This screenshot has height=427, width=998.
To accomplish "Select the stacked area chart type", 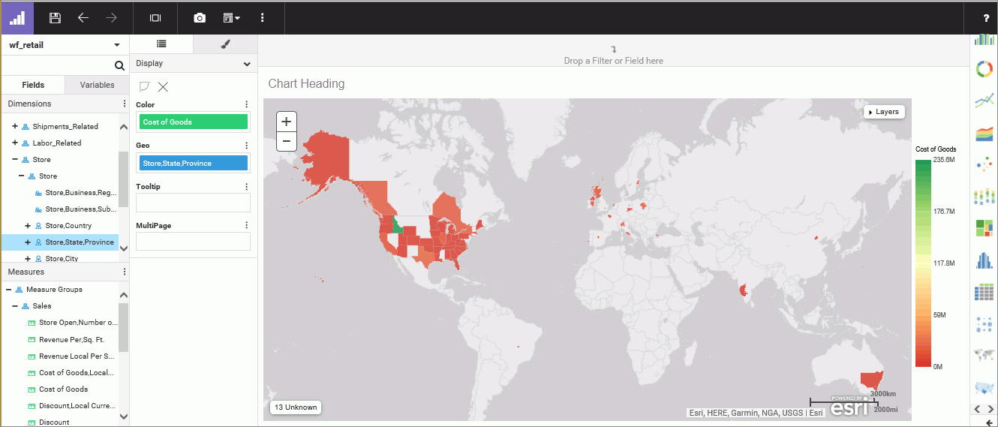I will click(x=984, y=134).
